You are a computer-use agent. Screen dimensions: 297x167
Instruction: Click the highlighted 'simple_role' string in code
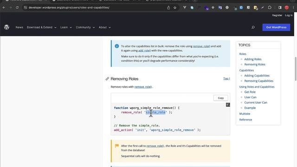(156, 112)
